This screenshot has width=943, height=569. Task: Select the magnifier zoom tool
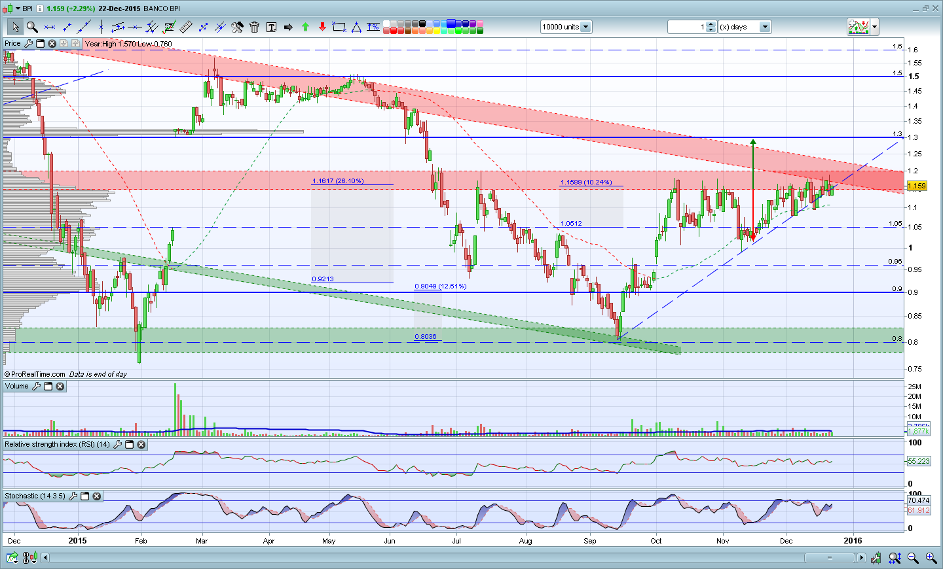pos(32,27)
